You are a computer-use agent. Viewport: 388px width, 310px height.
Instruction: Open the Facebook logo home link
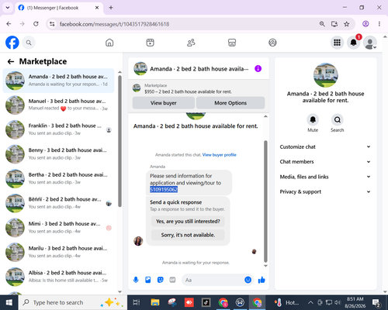pos(12,43)
